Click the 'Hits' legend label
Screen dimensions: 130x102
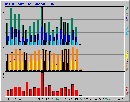(127, 10)
